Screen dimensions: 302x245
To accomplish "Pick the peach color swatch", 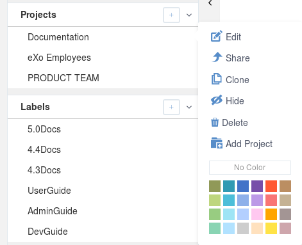I will [257, 228].
